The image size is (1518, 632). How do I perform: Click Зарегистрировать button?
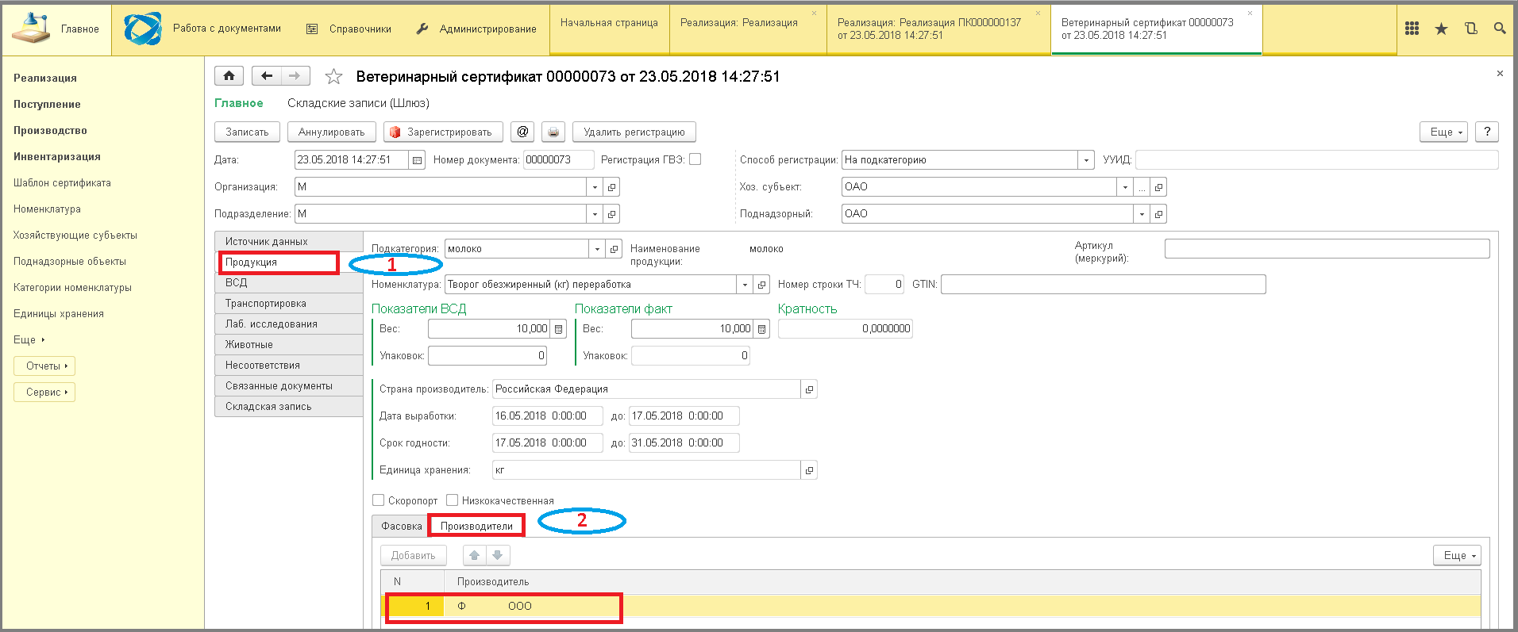[x=443, y=132]
